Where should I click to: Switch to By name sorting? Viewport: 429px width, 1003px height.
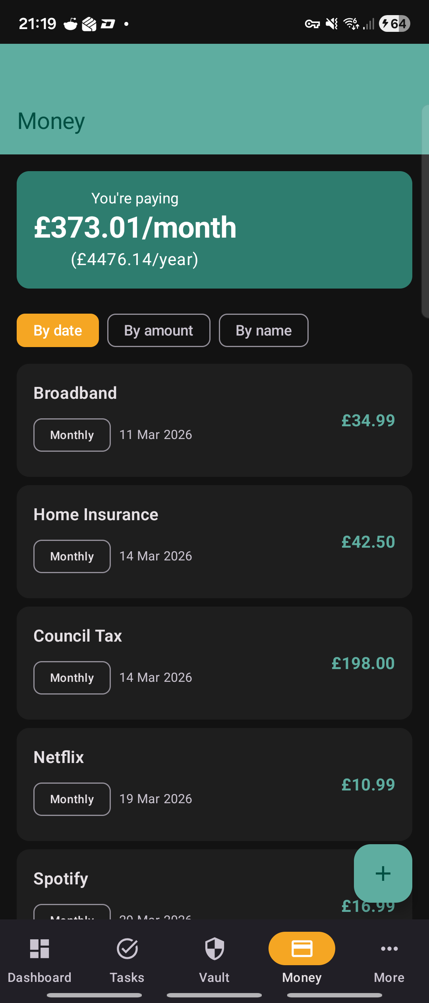coord(263,330)
